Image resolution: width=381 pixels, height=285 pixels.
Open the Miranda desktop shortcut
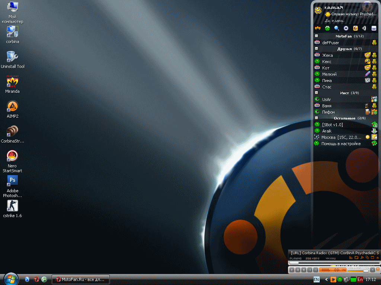(x=12, y=84)
